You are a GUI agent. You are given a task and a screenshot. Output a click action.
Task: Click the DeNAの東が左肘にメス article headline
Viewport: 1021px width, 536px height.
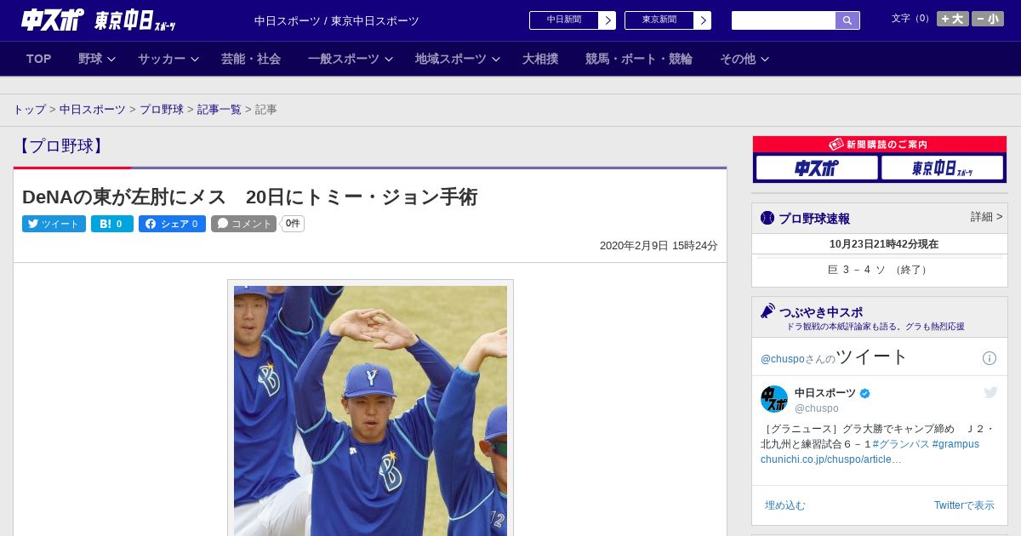click(x=250, y=197)
